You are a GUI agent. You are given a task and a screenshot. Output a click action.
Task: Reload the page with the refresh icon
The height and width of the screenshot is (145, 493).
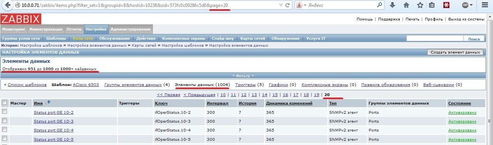click(288, 5)
